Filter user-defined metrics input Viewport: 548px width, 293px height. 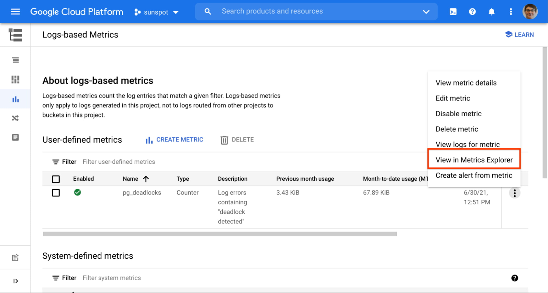(x=119, y=162)
